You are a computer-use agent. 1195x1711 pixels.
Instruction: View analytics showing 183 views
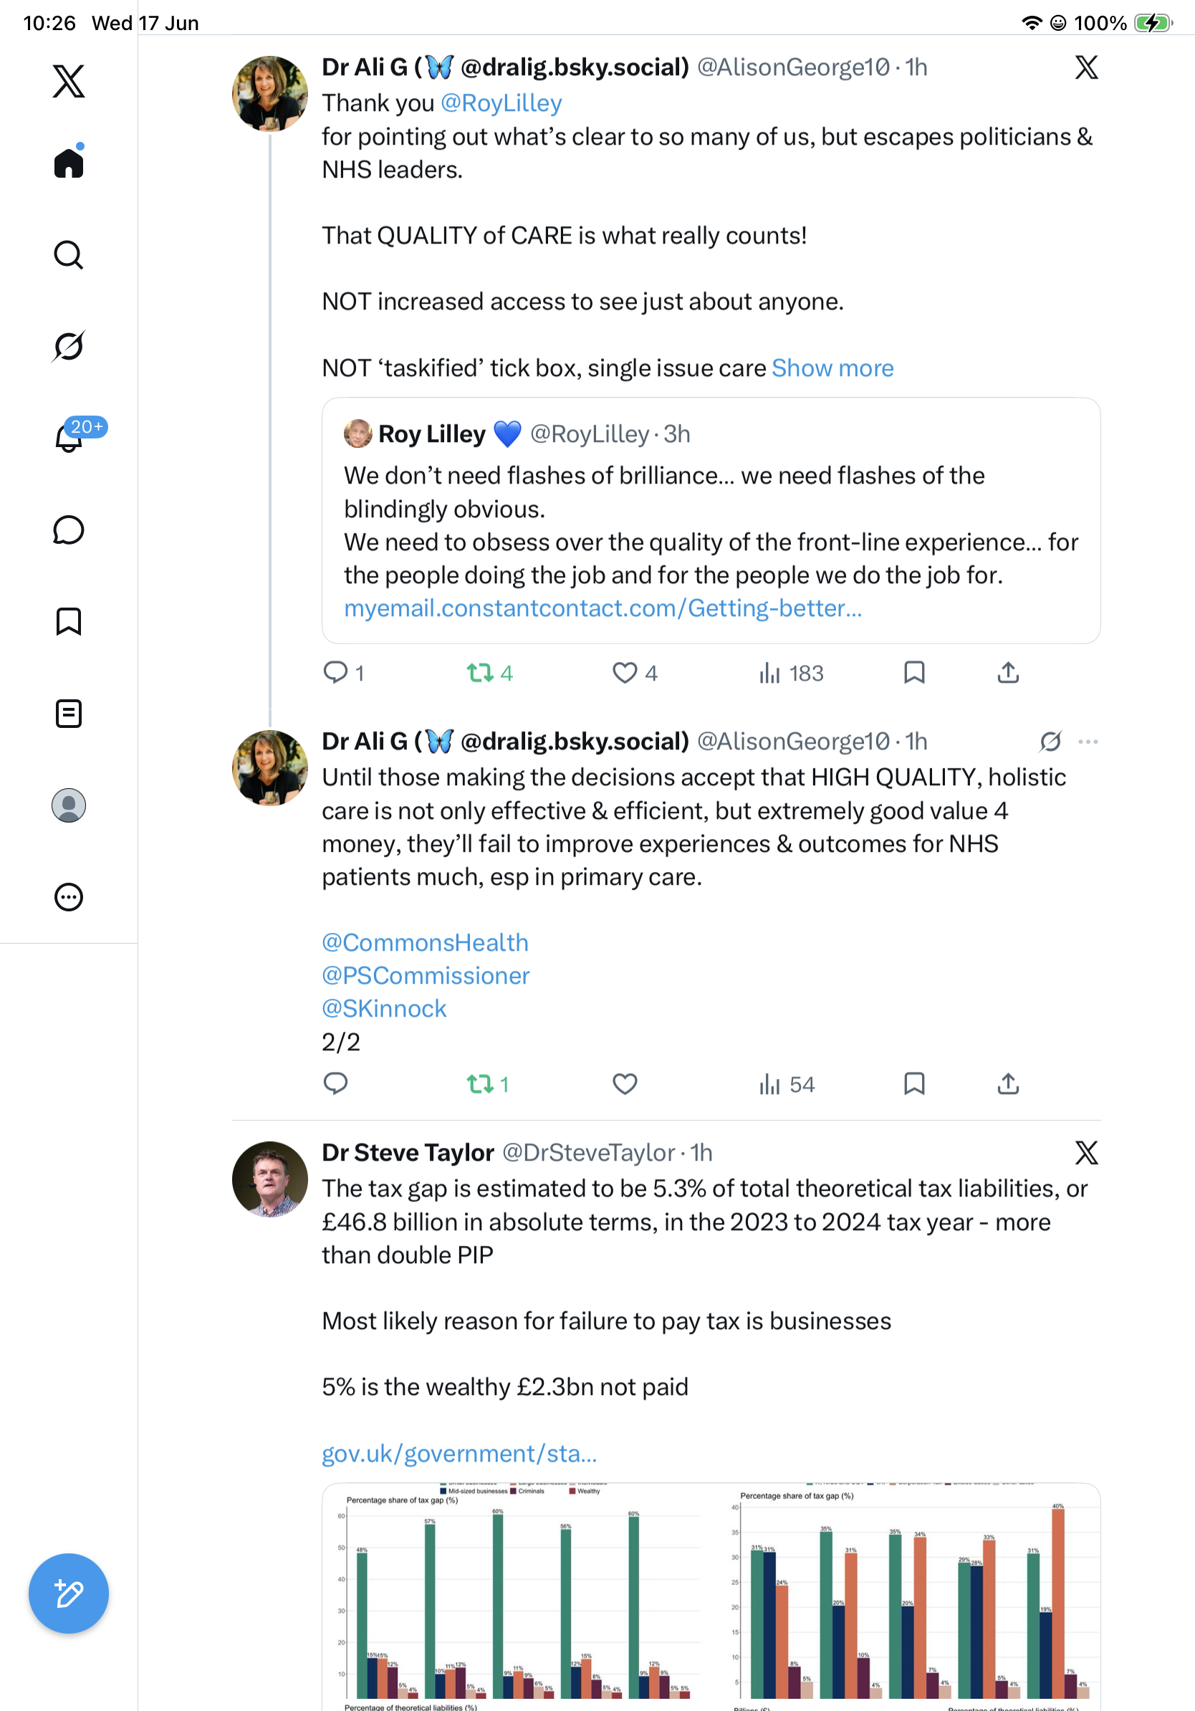tap(790, 673)
